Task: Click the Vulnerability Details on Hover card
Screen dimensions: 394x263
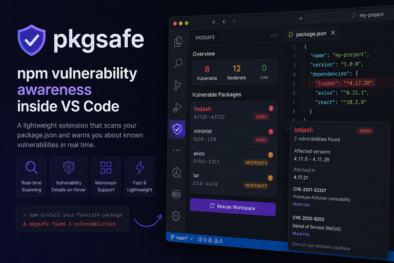Action: tap(68, 176)
